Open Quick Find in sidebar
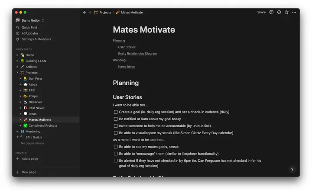This screenshot has height=193, width=312. coord(29,27)
